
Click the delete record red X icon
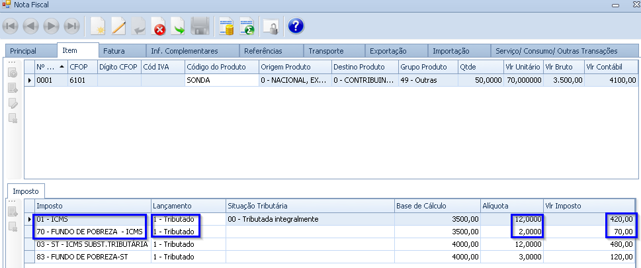click(159, 26)
